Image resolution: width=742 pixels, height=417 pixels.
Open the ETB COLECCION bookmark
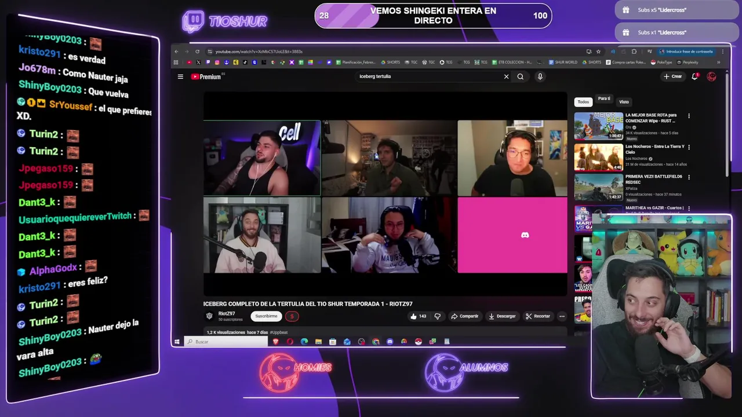pos(512,63)
